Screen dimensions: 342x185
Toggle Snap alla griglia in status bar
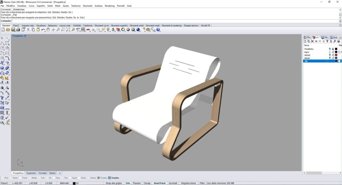(x=114, y=183)
